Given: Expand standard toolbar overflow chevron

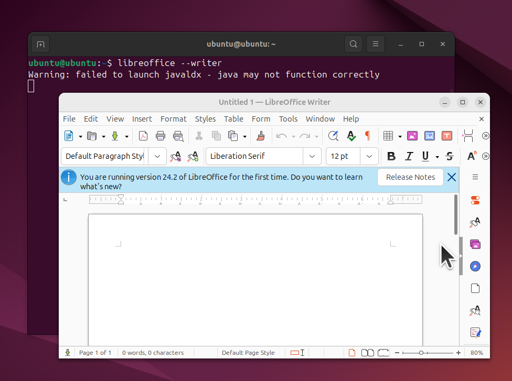Looking at the screenshot, I should coord(486,136).
